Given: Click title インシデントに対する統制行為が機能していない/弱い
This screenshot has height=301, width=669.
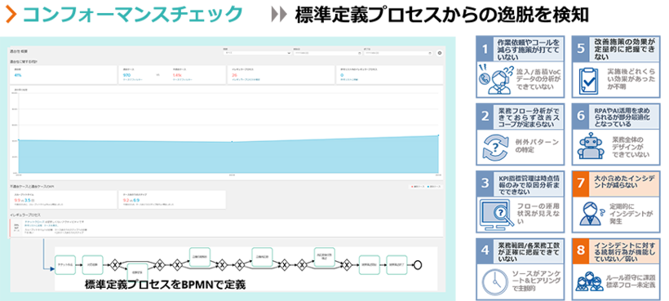Looking at the screenshot, I should [x=624, y=251].
